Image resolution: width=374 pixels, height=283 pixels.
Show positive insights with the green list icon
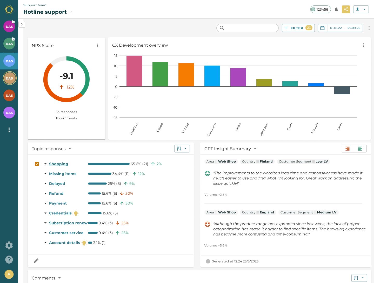coord(360,148)
